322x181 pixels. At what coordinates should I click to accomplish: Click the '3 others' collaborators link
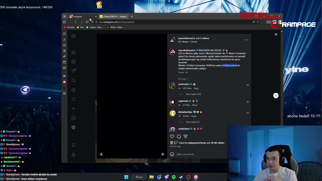click(205, 38)
